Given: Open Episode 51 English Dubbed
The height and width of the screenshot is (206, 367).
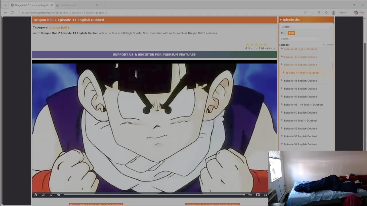Looking at the screenshot, I should [300, 120].
